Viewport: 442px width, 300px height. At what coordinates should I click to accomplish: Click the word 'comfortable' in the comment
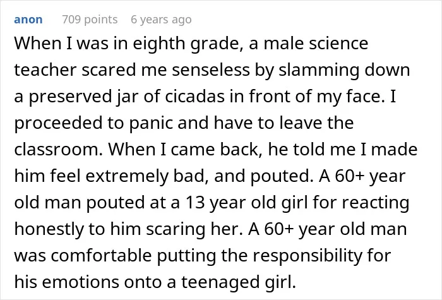coord(102,256)
